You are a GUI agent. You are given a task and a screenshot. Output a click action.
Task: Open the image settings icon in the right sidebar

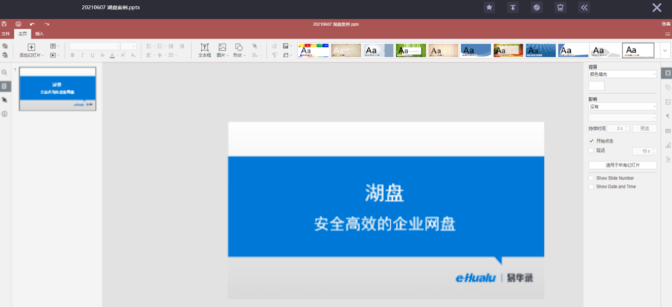(667, 102)
